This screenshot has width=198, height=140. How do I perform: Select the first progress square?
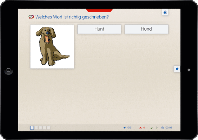32,128
